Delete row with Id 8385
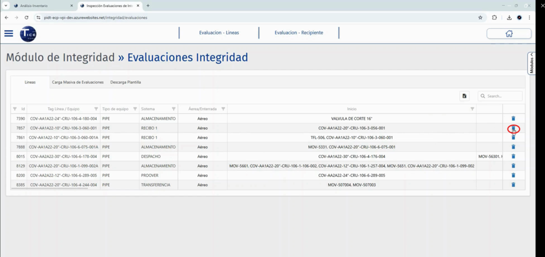Viewport: 545px width, 257px height. 513,184
